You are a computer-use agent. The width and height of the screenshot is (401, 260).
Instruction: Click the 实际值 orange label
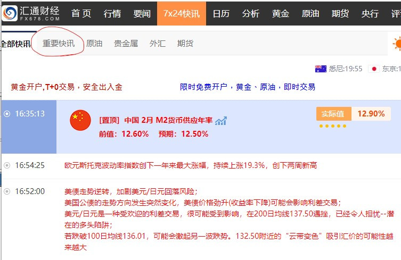pos(334,114)
